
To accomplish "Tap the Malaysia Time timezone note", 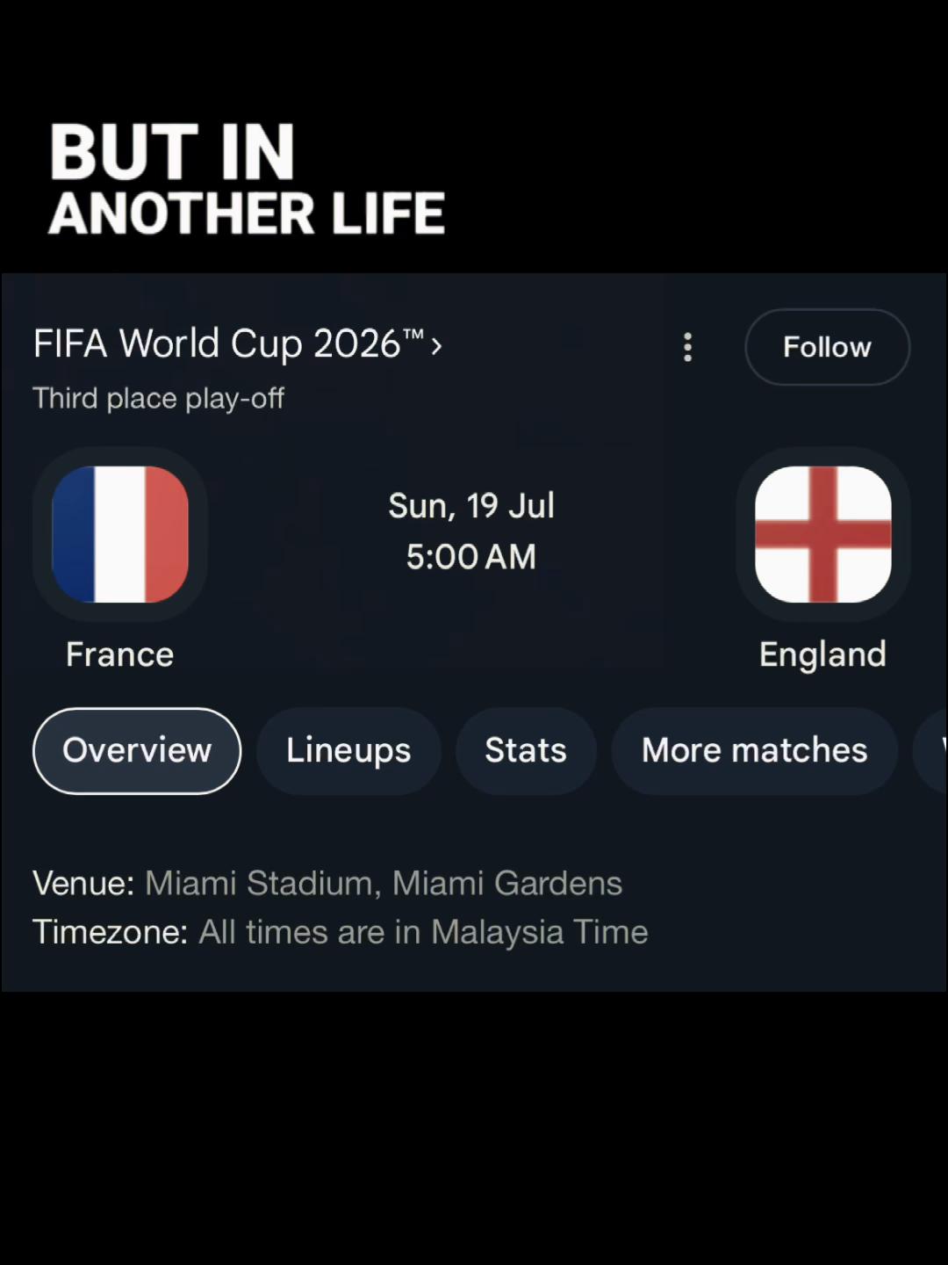I will (423, 932).
